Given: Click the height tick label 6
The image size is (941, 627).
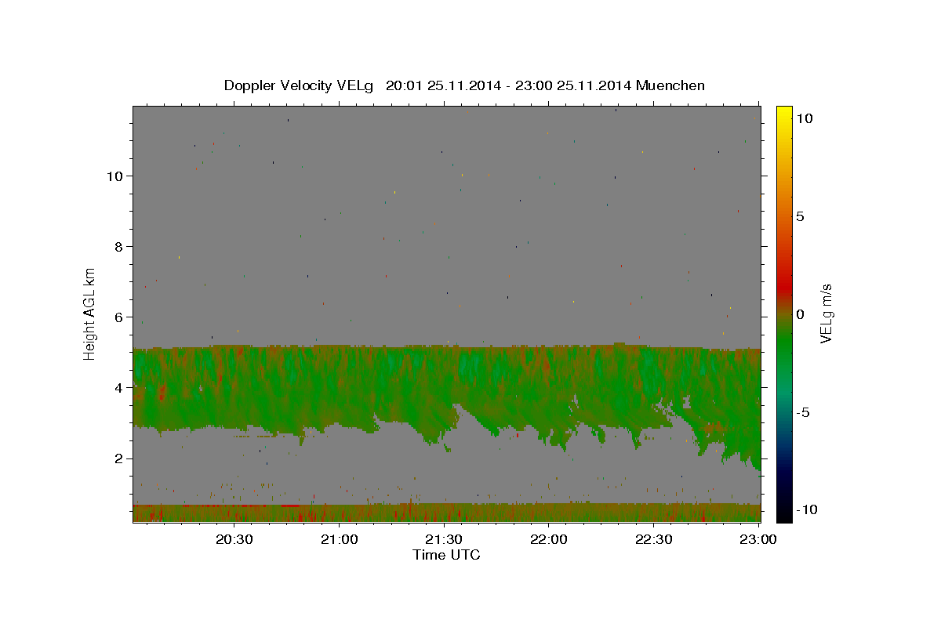Looking at the screenshot, I should pos(118,317).
